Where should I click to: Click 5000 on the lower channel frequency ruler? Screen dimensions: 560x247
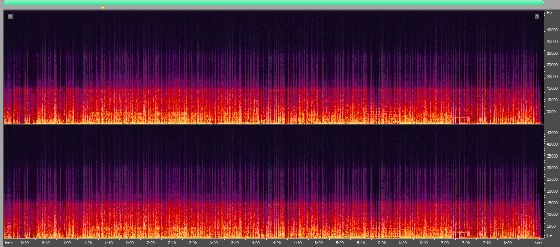coord(552,226)
